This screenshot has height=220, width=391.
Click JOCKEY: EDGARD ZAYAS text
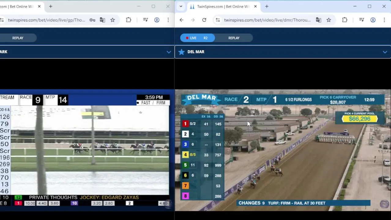[x=109, y=197]
